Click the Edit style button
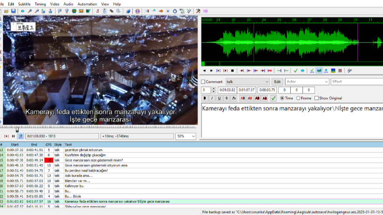383x215 pixels. [277, 81]
